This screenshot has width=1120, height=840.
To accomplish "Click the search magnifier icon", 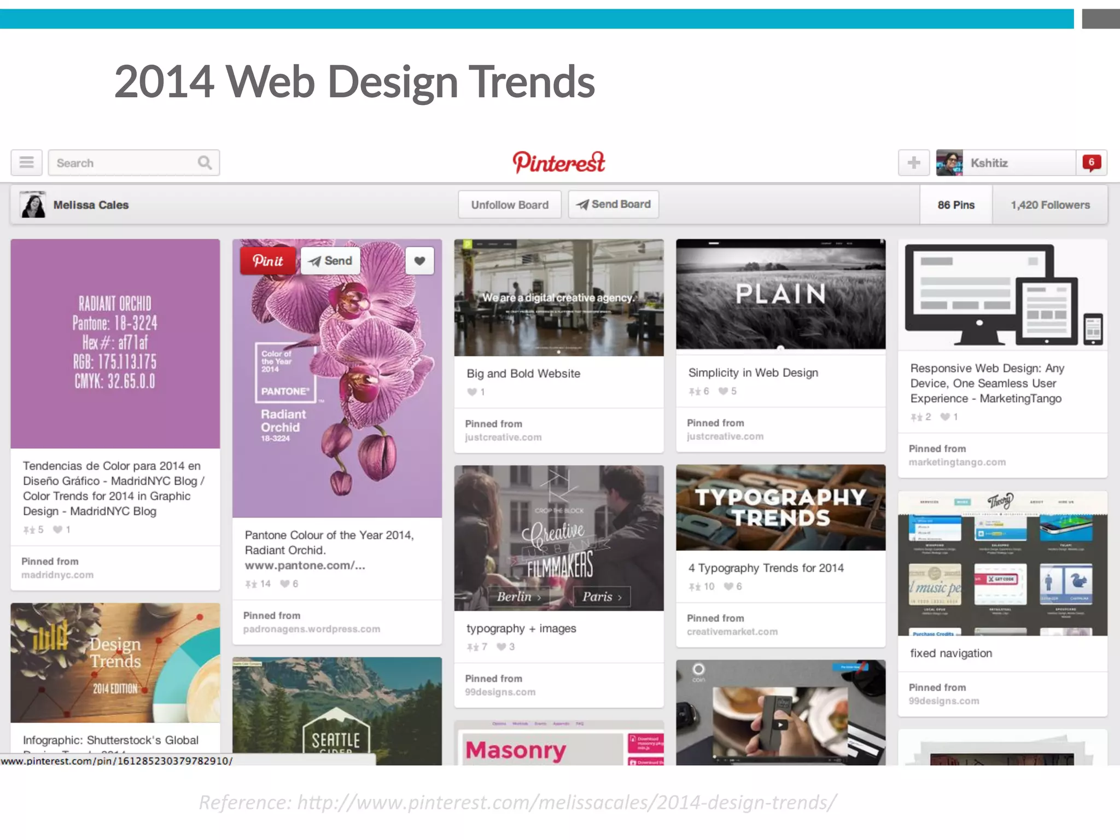I will [205, 162].
